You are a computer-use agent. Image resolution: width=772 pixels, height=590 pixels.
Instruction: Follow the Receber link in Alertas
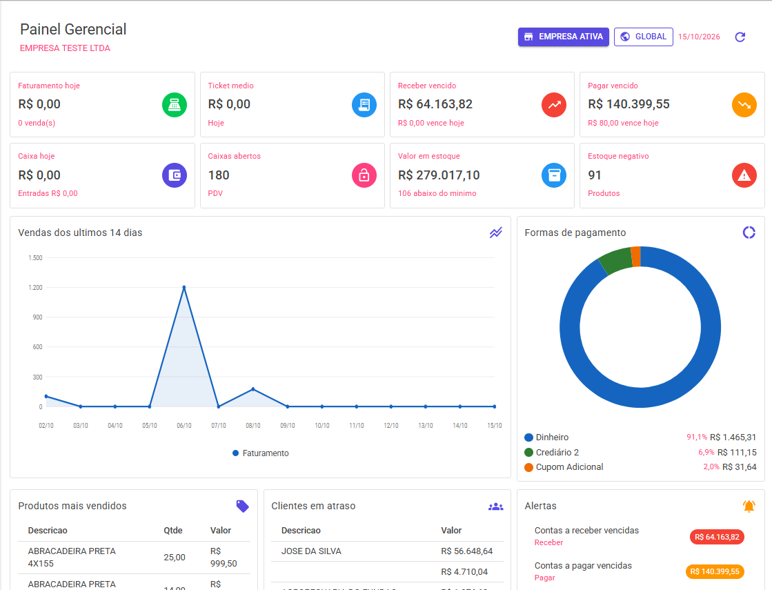tap(548, 542)
